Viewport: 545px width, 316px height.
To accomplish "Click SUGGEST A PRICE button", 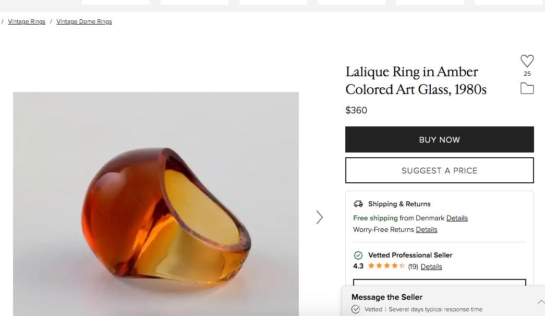I will [439, 170].
